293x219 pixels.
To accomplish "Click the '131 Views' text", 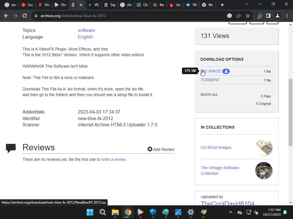I will [x=215, y=36].
